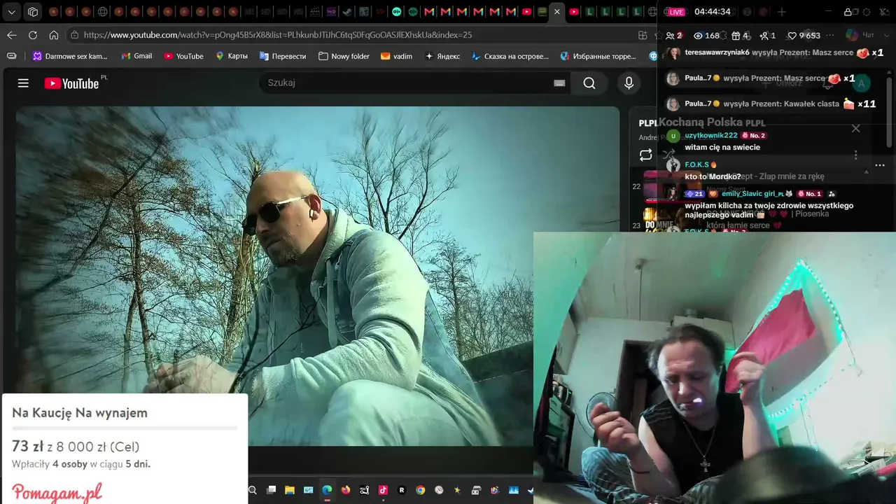Screen dimensions: 896x504
Task: Click chat message witam cię na swiecie
Action: 722,148
